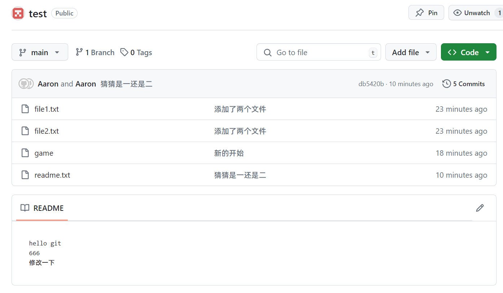Screen dimensions: 503x293
Task: View the 5 Commits history
Action: point(468,84)
